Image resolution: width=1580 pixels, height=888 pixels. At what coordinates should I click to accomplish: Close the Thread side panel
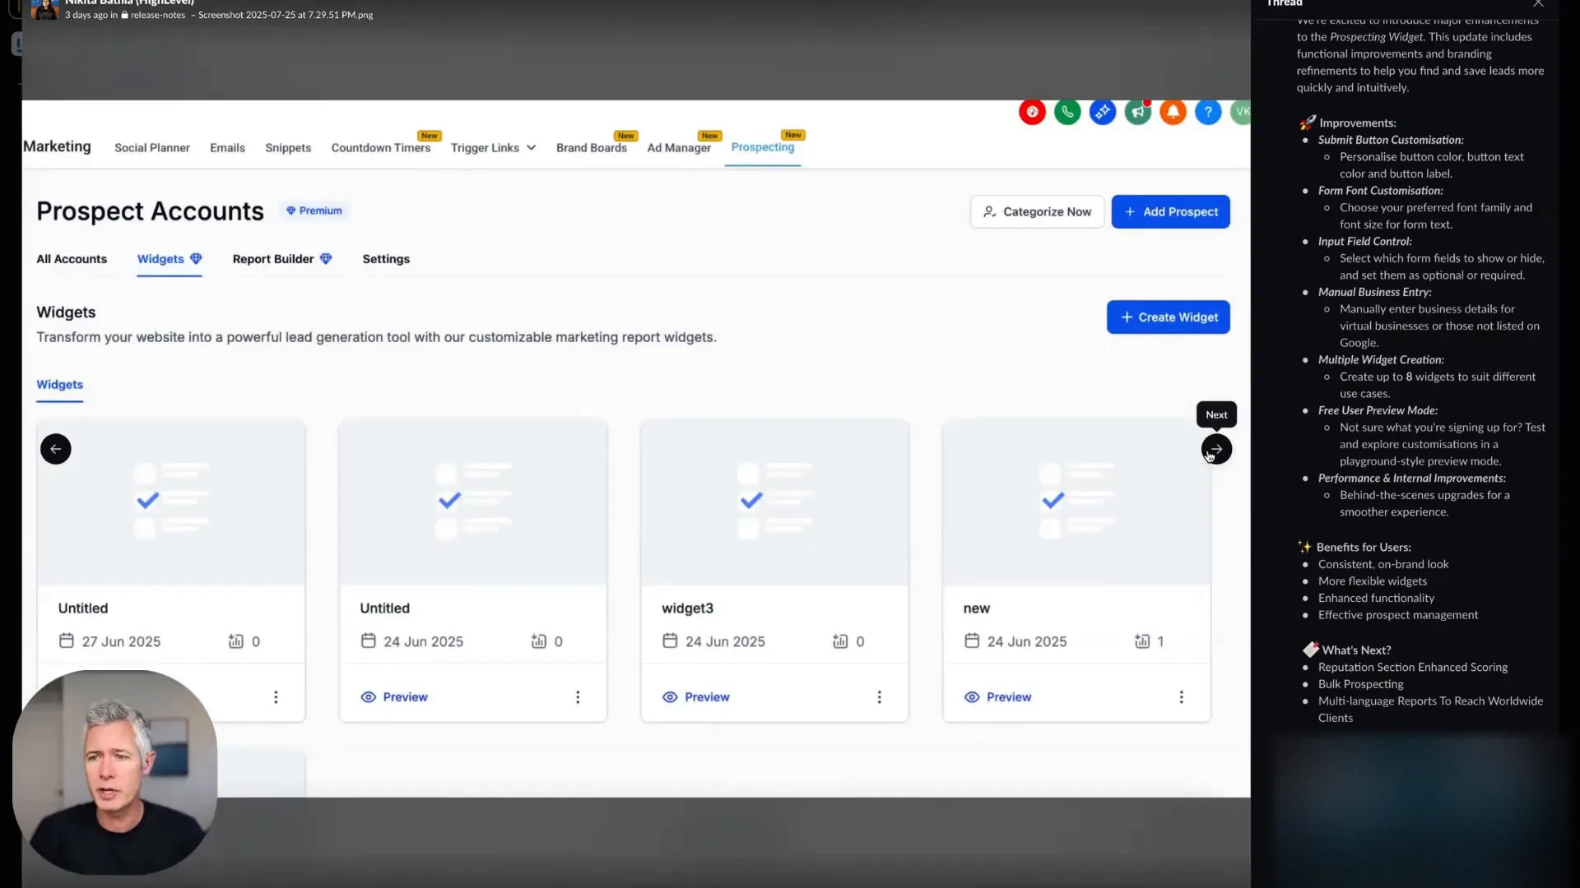(1538, 4)
